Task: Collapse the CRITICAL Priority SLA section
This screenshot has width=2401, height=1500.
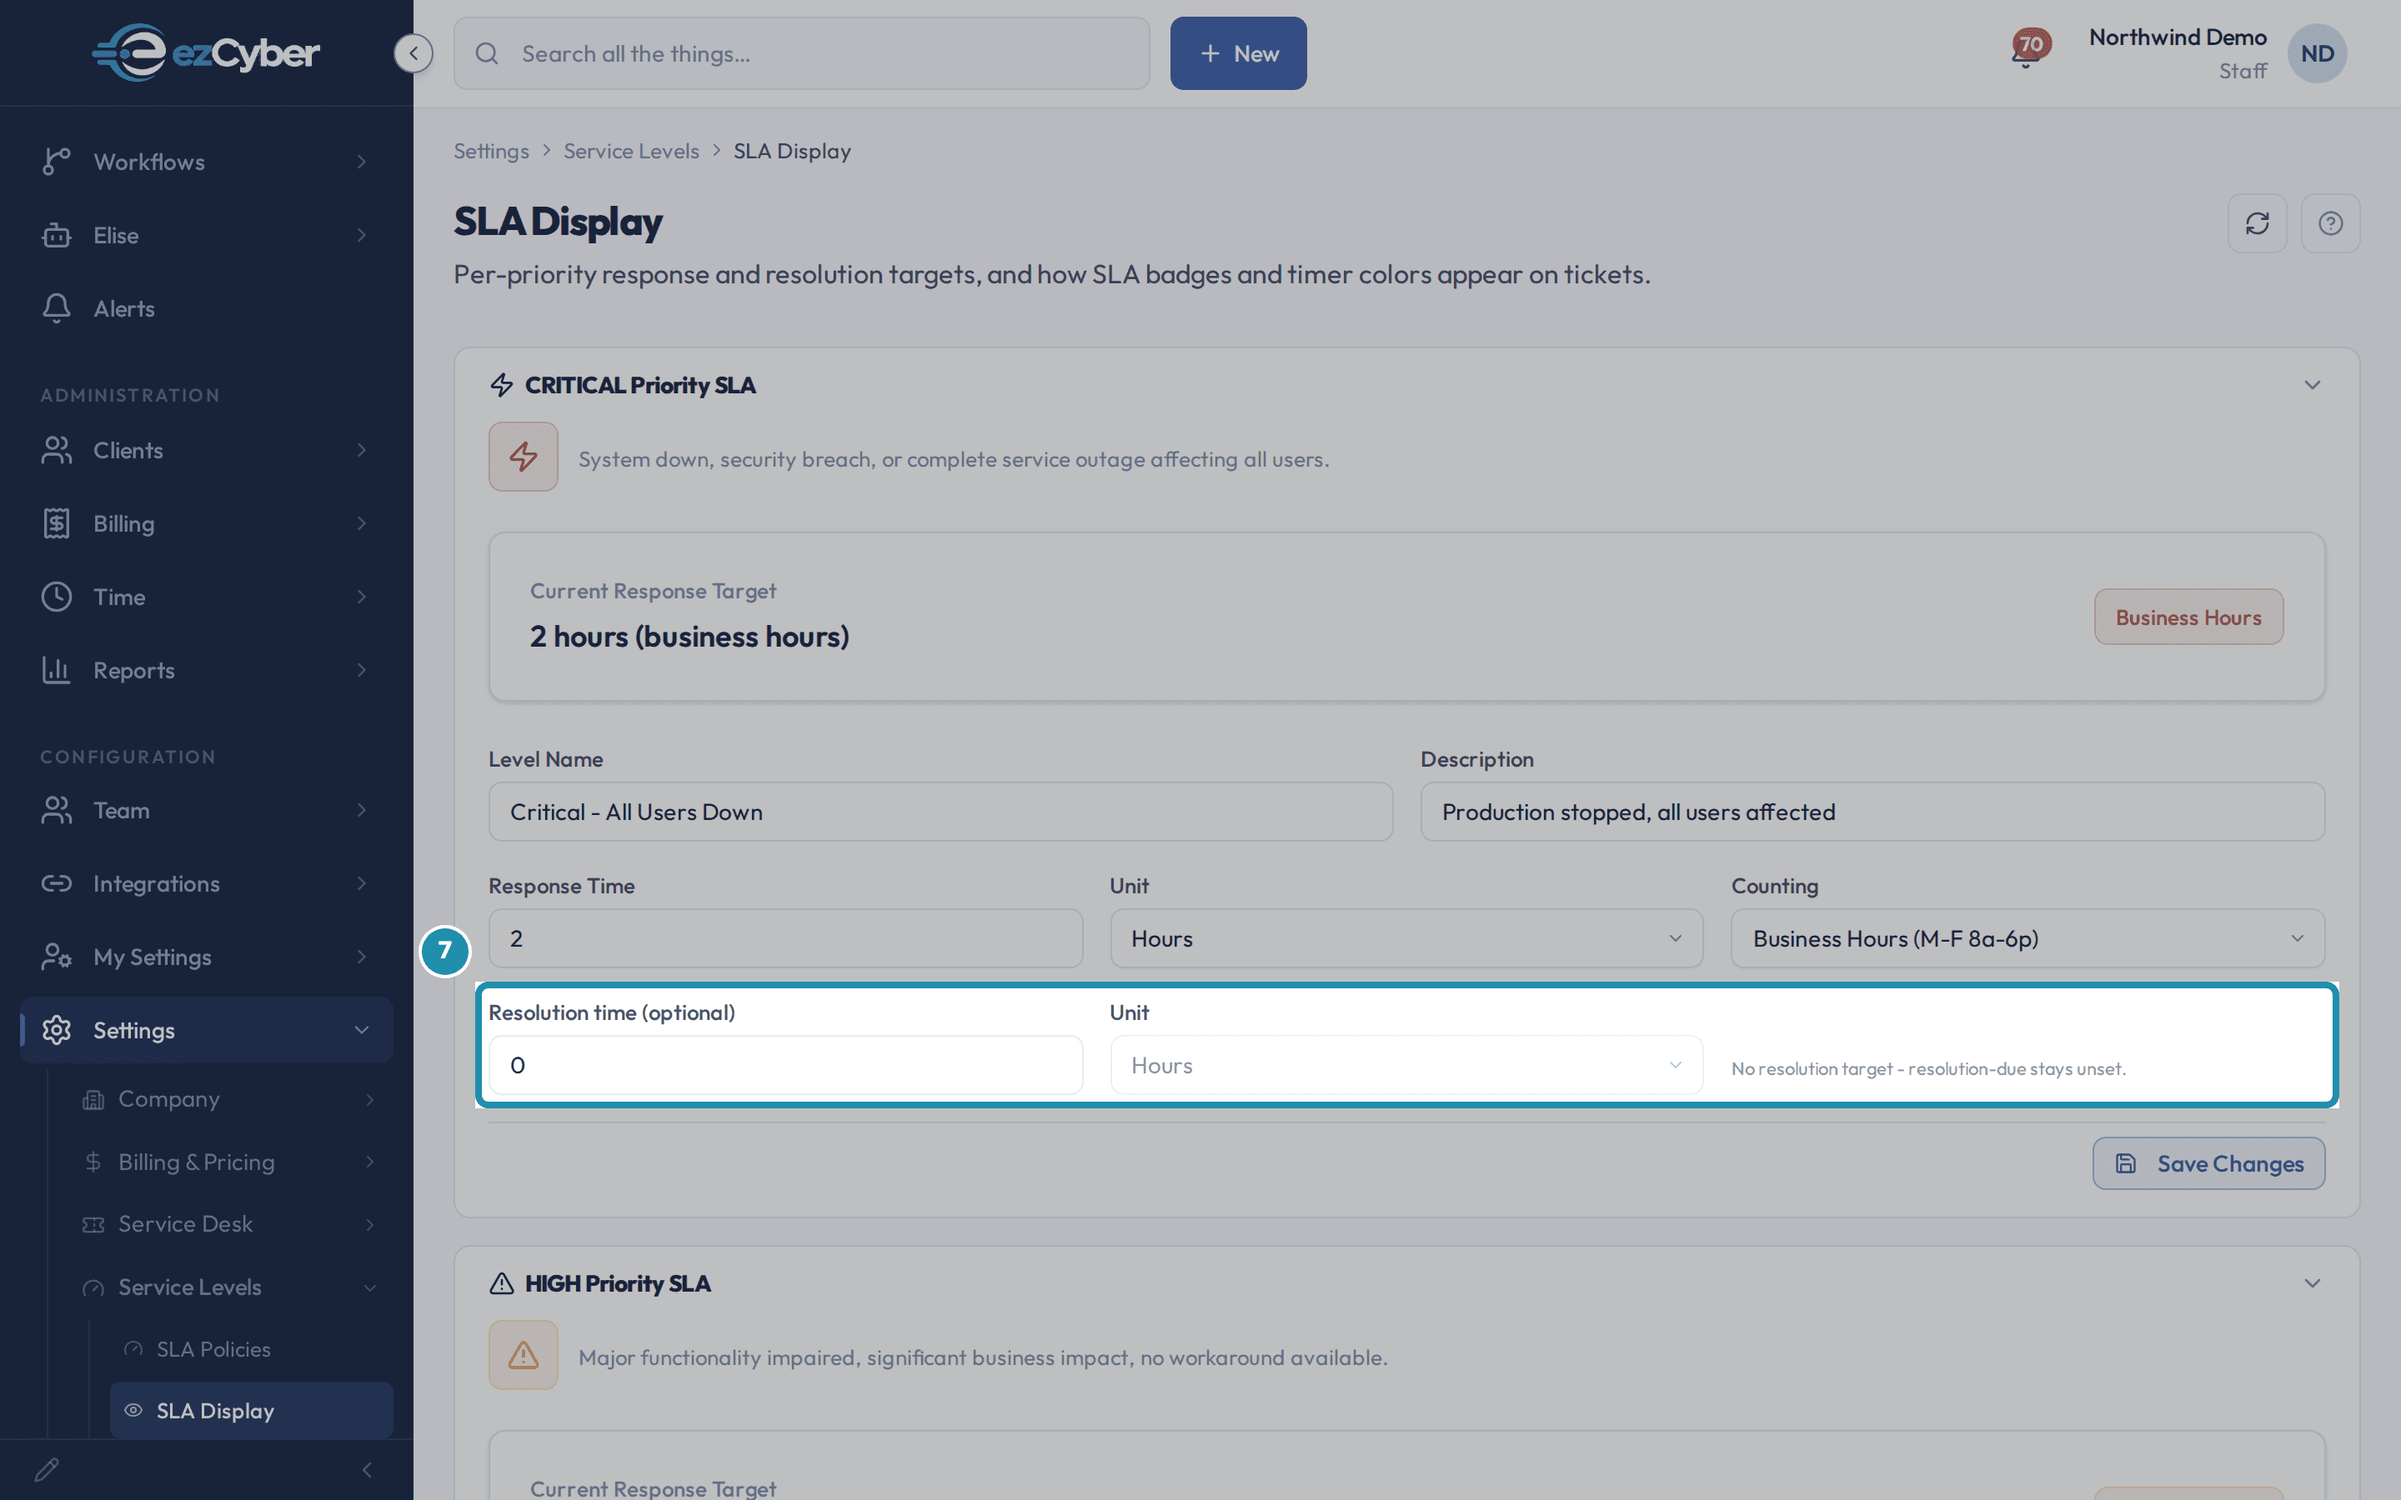Action: 2312,385
